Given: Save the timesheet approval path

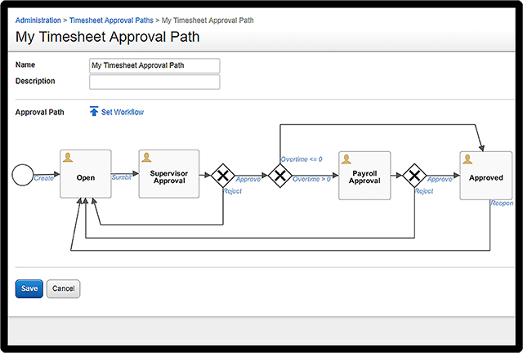Looking at the screenshot, I should coord(29,288).
